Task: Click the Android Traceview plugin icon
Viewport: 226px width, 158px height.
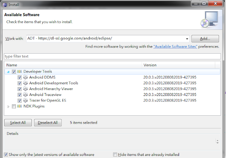Action: [x=25, y=95]
